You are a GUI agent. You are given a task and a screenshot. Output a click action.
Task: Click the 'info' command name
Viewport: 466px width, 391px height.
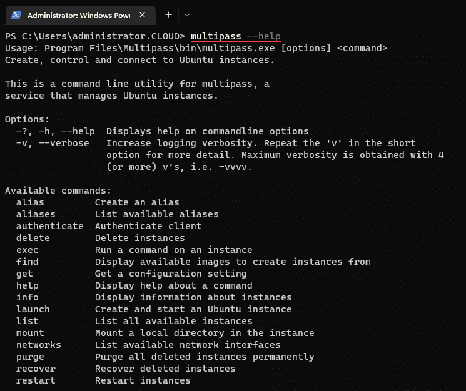28,297
